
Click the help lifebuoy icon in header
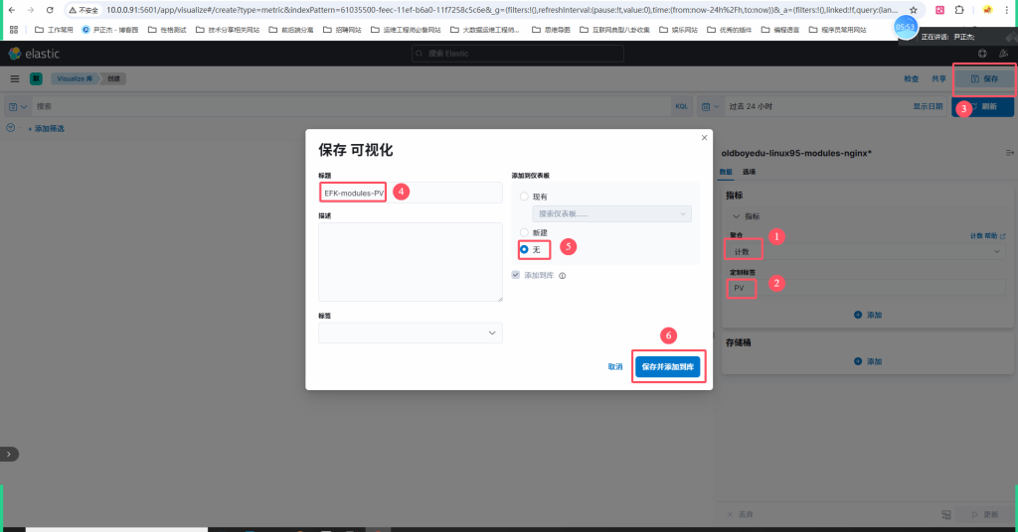coord(982,53)
